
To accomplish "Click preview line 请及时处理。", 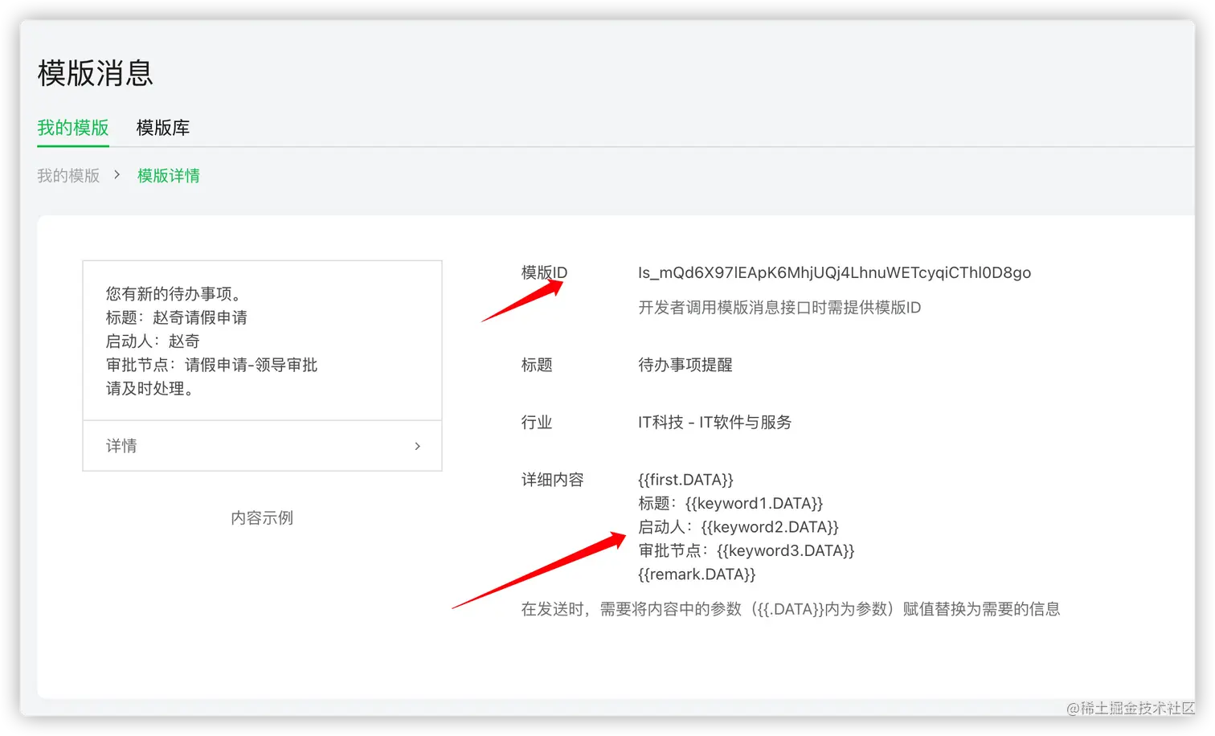I will point(149,389).
